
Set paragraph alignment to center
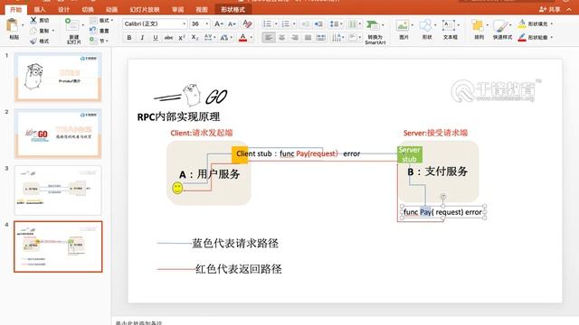coord(281,38)
